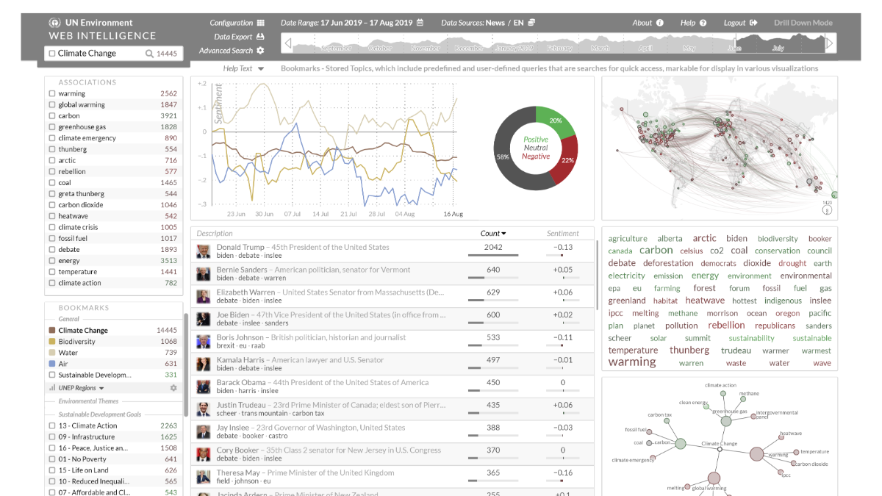882x496 pixels.
Task: Open the Data Export menu
Action: point(233,37)
